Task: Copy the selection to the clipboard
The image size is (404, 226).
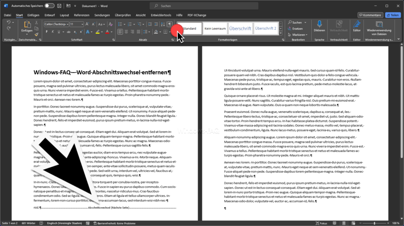Action: [36, 29]
